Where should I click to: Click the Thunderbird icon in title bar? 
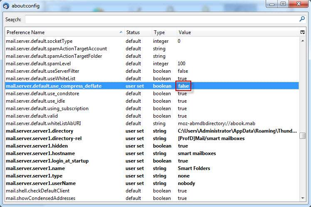pyautogui.click(x=6, y=5)
